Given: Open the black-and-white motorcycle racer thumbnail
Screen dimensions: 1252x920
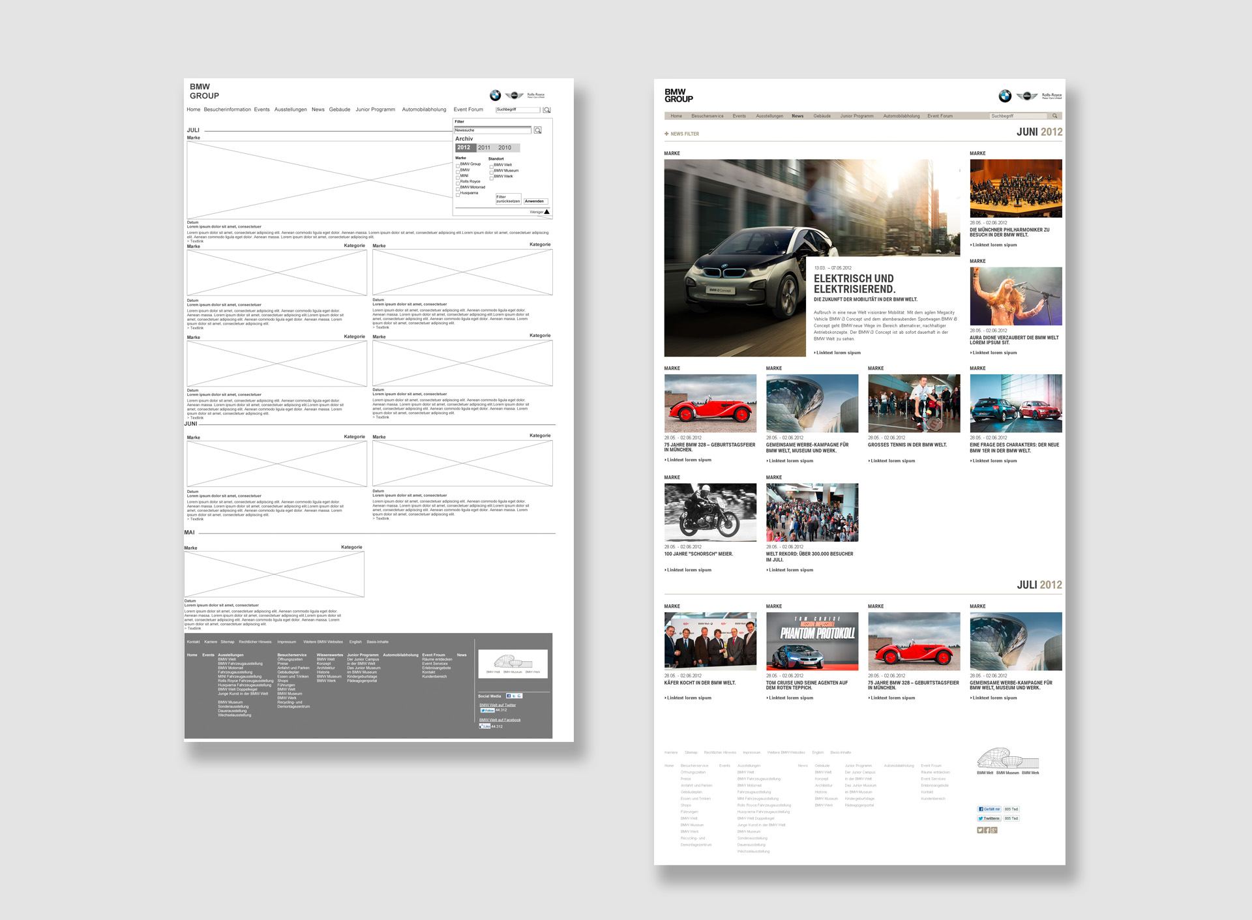Looking at the screenshot, I should 710,512.
